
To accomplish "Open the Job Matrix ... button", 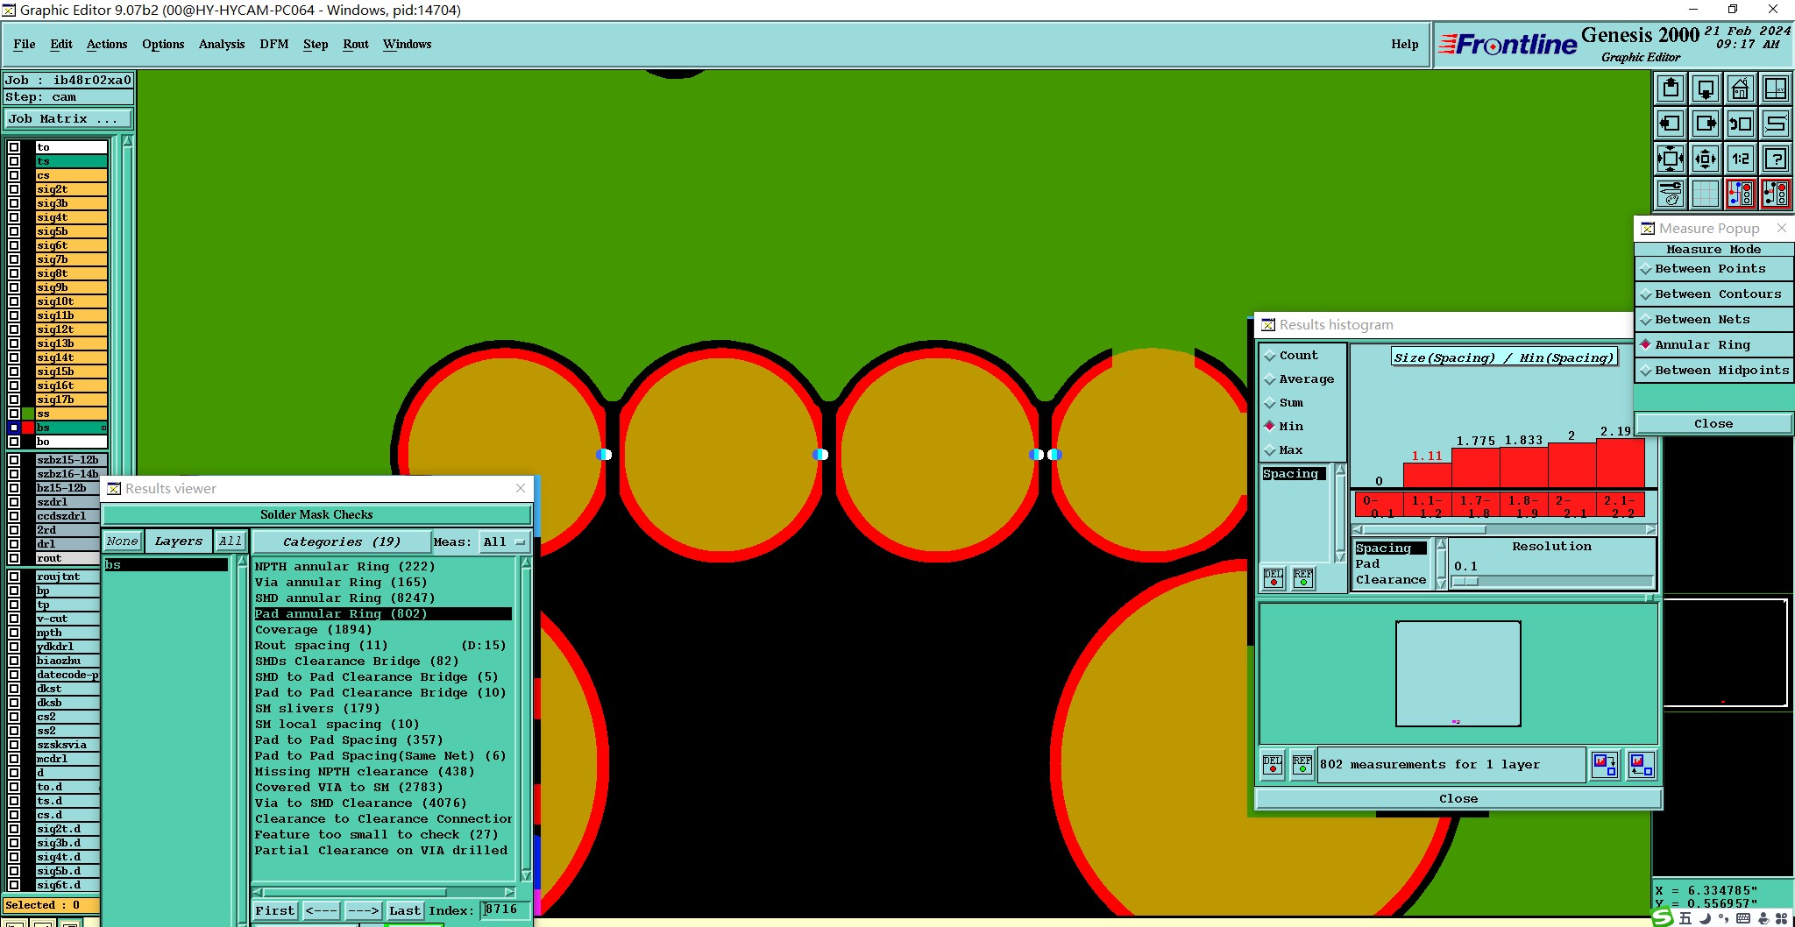I will click(68, 119).
